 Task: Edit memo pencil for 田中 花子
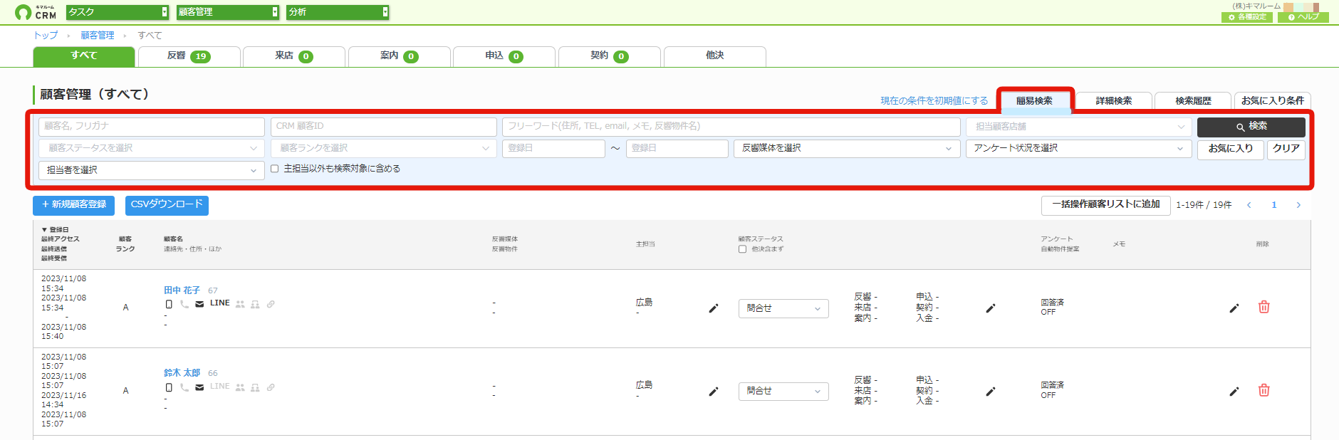[x=1234, y=308]
